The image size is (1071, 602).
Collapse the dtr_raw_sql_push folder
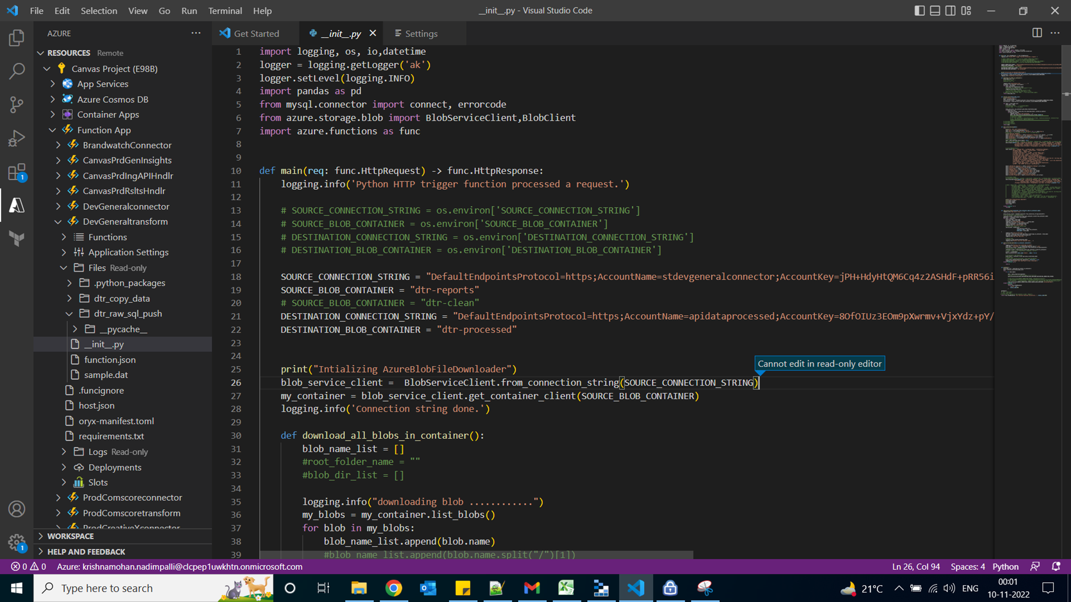(69, 313)
